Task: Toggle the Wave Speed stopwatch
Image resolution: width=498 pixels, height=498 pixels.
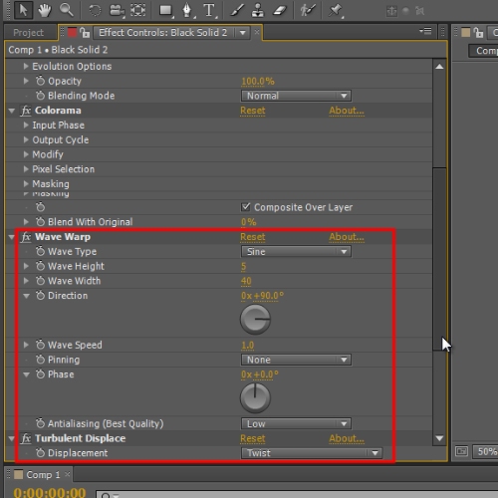Action: (x=40, y=345)
